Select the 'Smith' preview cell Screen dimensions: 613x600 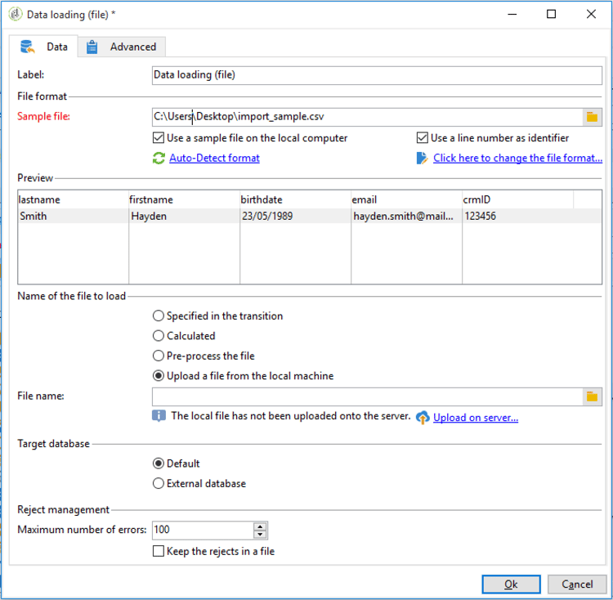point(73,216)
